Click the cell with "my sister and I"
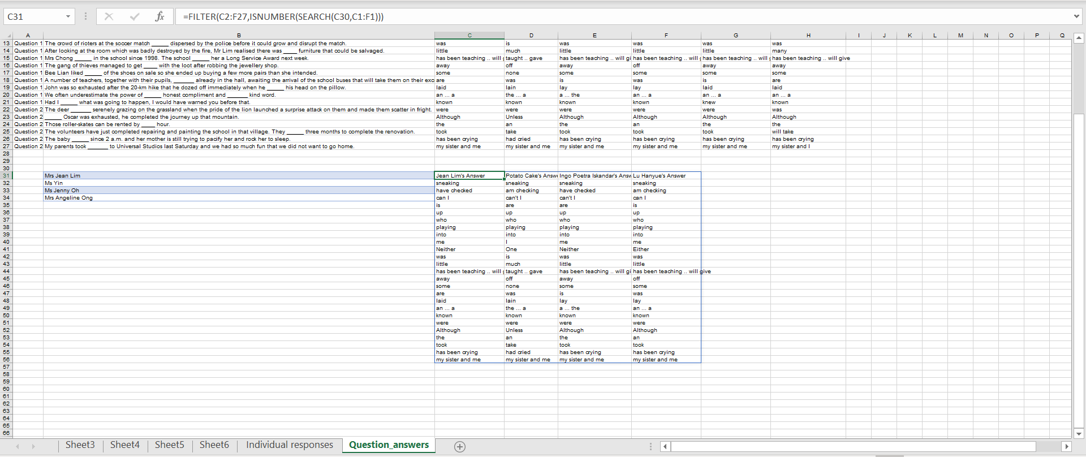The height and width of the screenshot is (457, 1086). tap(808, 146)
